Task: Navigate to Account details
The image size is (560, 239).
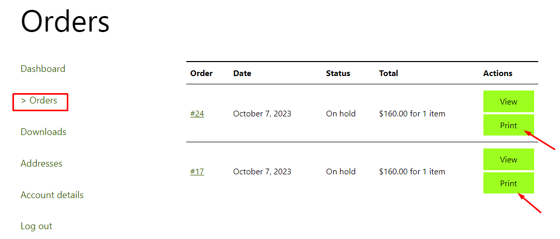Action: (x=52, y=195)
